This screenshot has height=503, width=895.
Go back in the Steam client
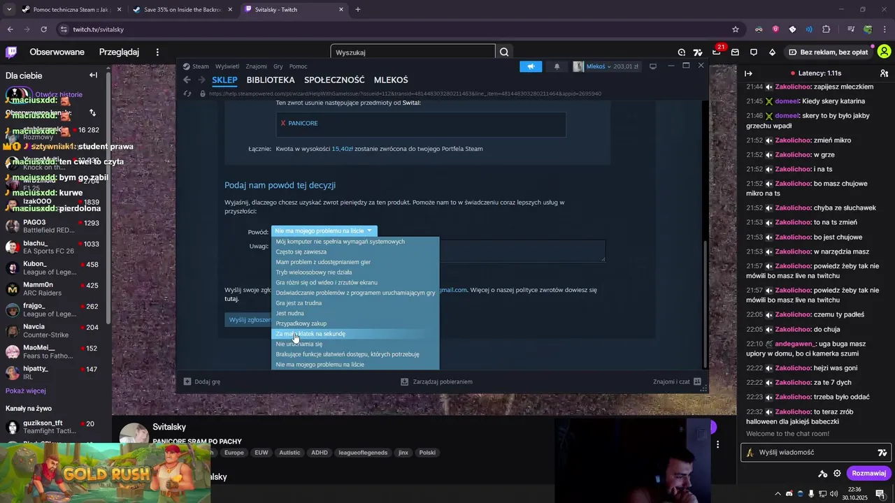(x=187, y=80)
